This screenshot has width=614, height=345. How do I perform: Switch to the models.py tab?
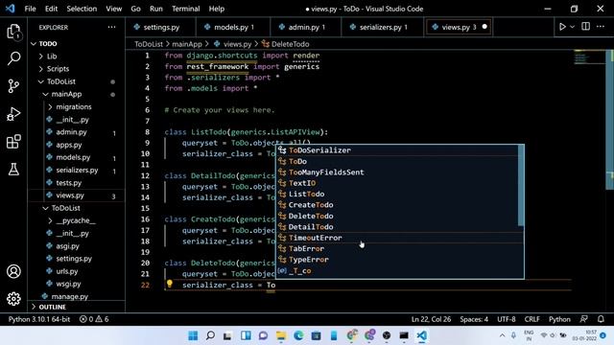pyautogui.click(x=233, y=27)
